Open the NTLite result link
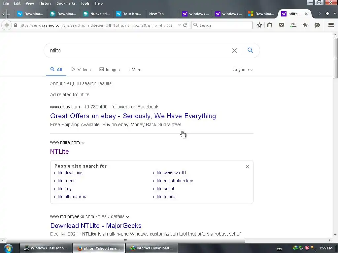This screenshot has height=253, width=338. coord(59,152)
